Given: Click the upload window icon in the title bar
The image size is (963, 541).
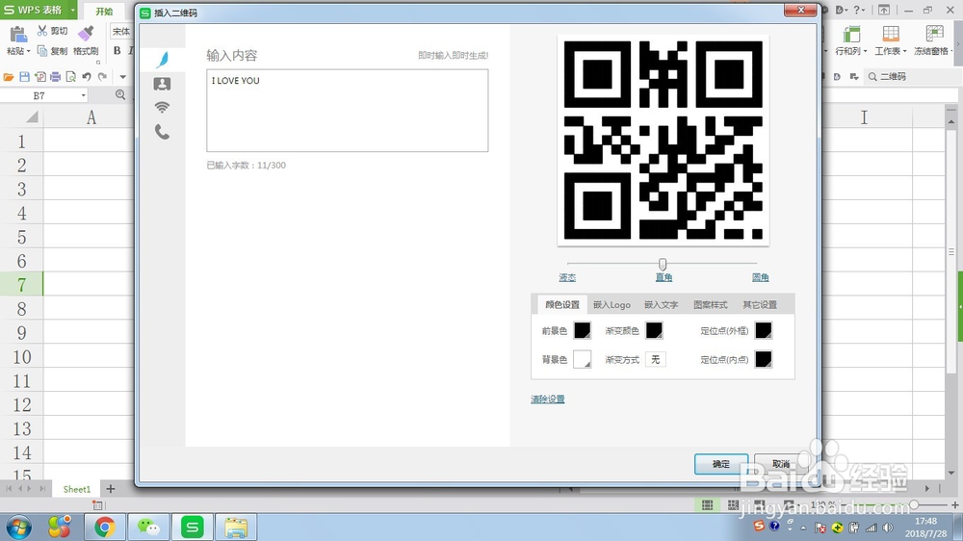Looking at the screenshot, I should pos(884,10).
